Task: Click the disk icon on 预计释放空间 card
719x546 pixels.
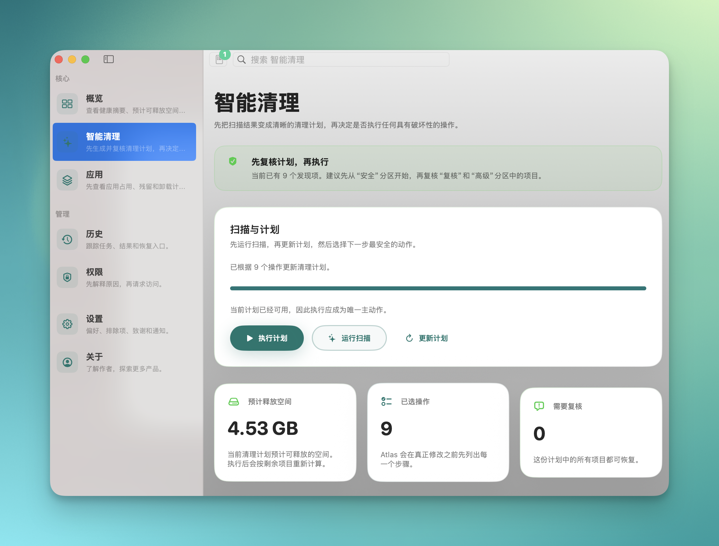Action: (234, 401)
